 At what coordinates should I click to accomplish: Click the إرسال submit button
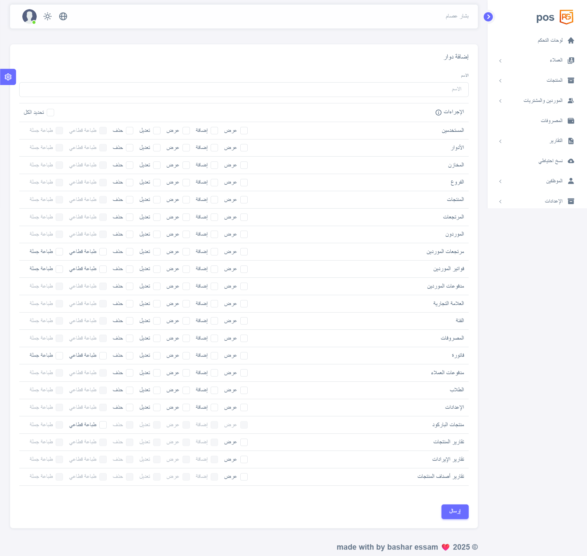coord(455,511)
